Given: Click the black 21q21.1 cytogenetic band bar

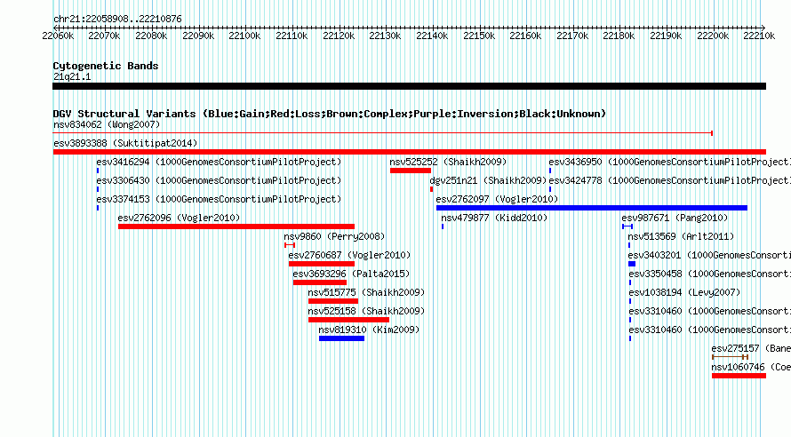Looking at the screenshot, I should (x=409, y=86).
